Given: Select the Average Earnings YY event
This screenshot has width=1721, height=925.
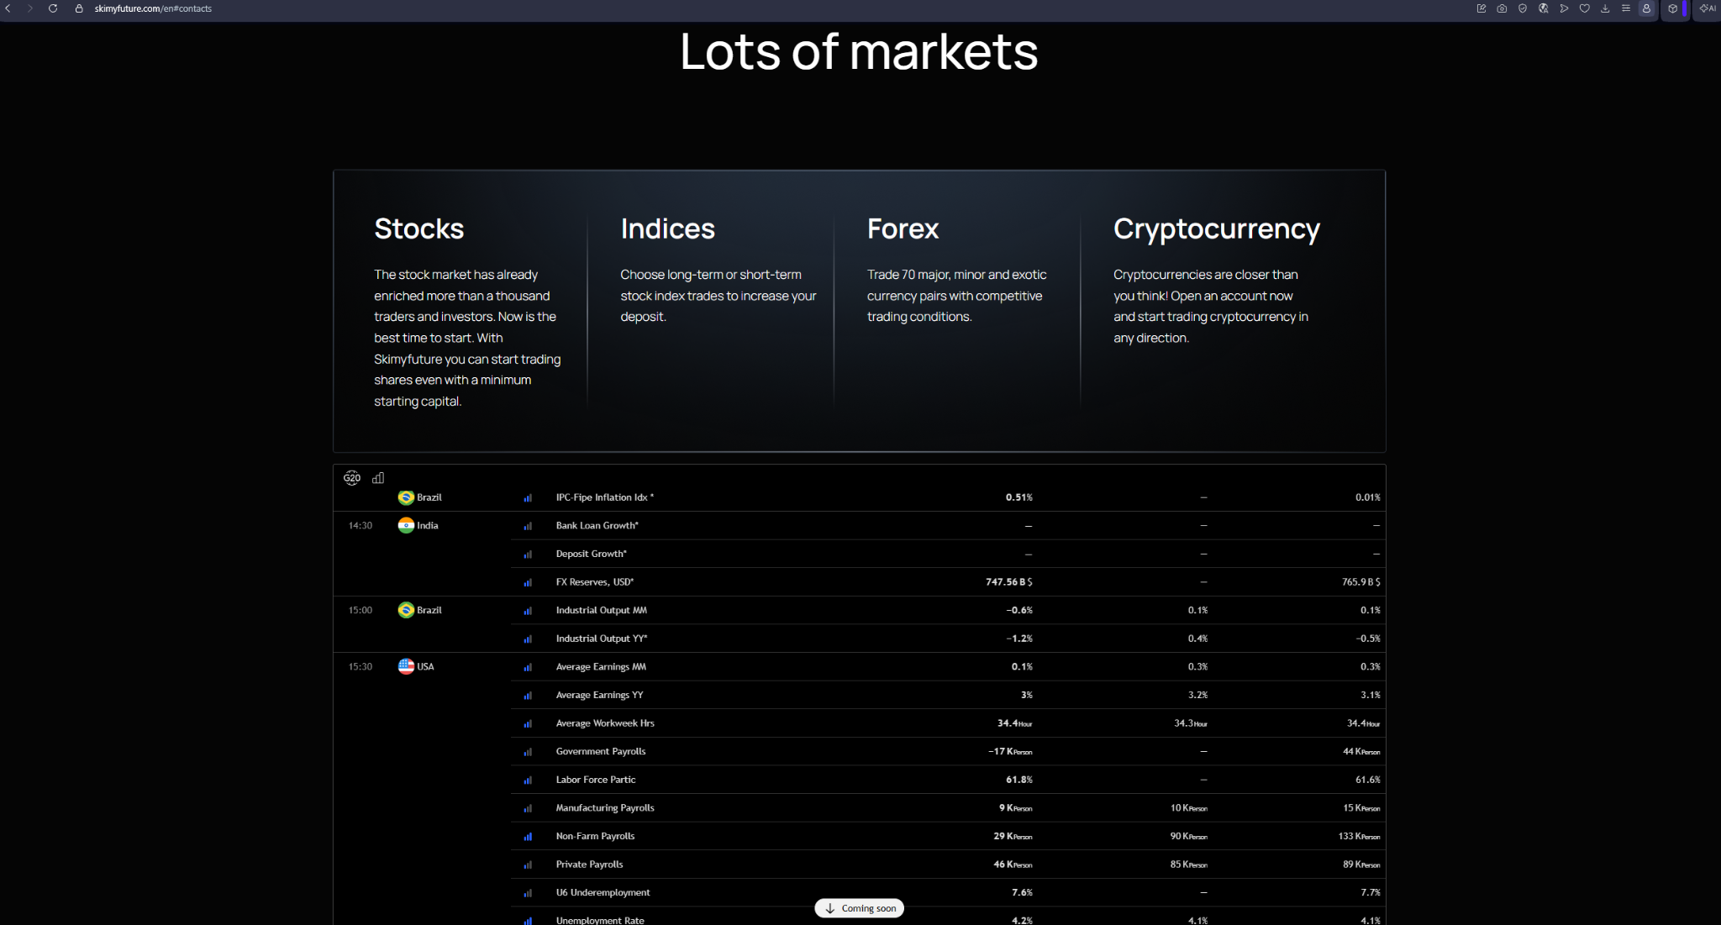Looking at the screenshot, I should [x=947, y=696].
